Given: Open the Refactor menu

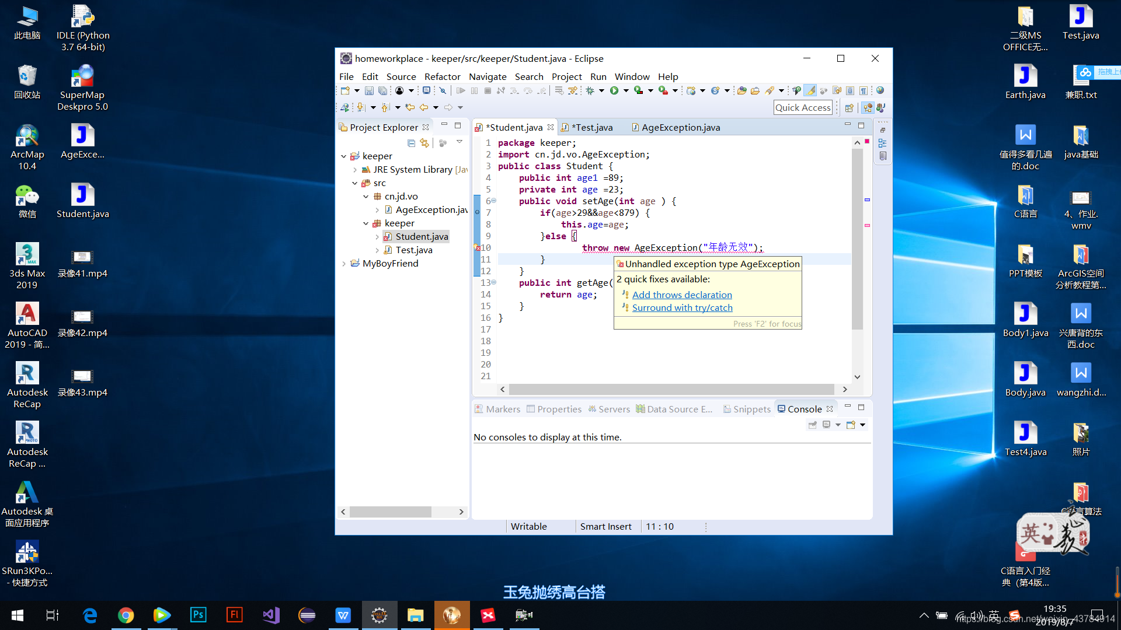Looking at the screenshot, I should click(442, 76).
